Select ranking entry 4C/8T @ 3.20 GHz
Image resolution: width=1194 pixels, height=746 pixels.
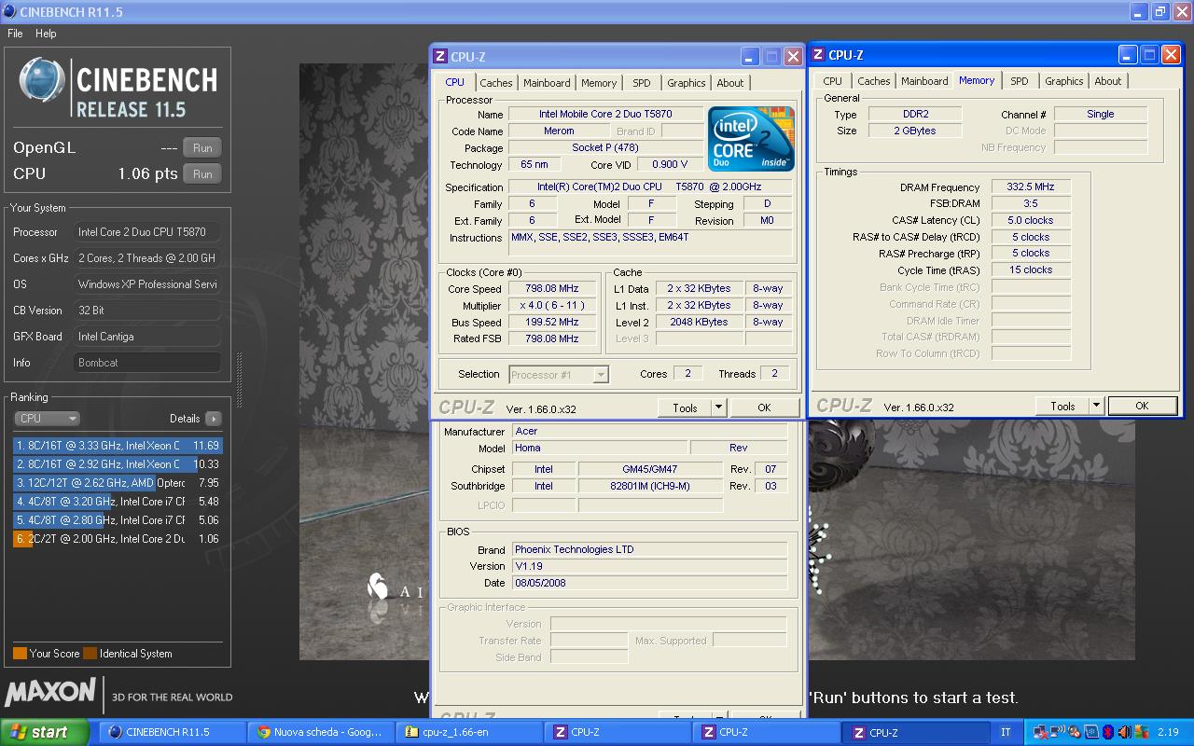click(118, 502)
